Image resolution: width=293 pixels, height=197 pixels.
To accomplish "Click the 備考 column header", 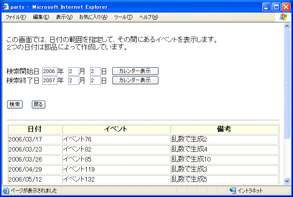I will pyautogui.click(x=224, y=129).
